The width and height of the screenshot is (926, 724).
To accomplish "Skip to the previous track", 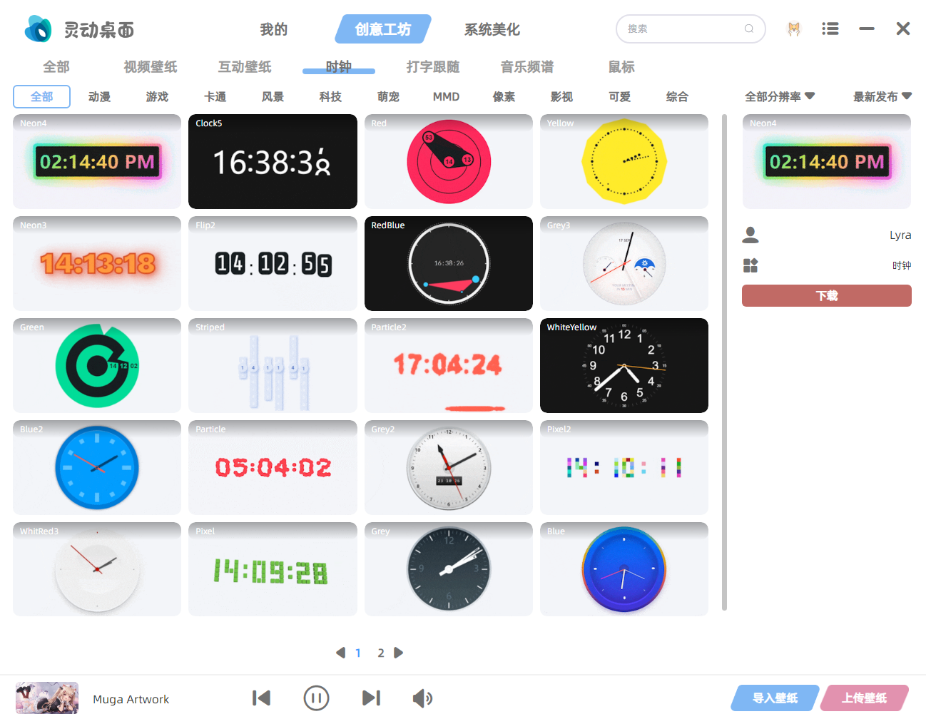I will tap(261, 698).
